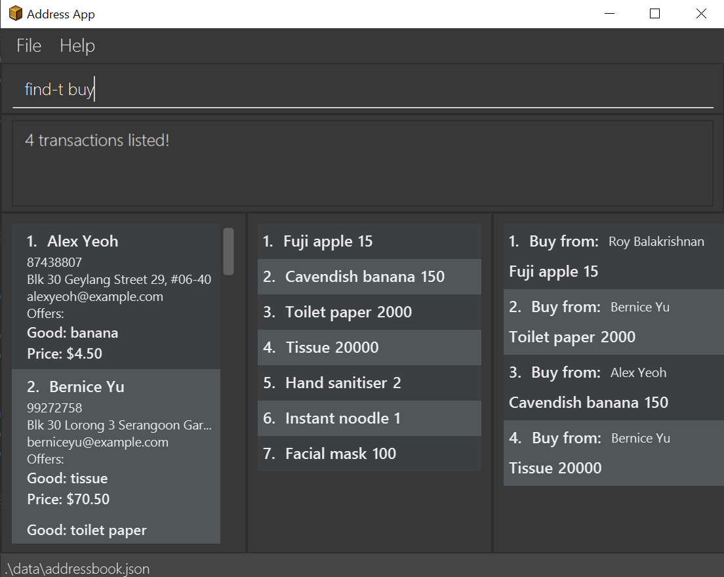Viewport: 724px width, 577px height.
Task: Click 'Tissue 20000' in transaction 4
Action: 555,468
